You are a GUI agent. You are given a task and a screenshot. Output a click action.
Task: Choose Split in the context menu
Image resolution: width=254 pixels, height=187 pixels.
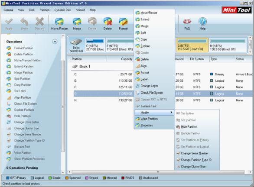point(154,32)
